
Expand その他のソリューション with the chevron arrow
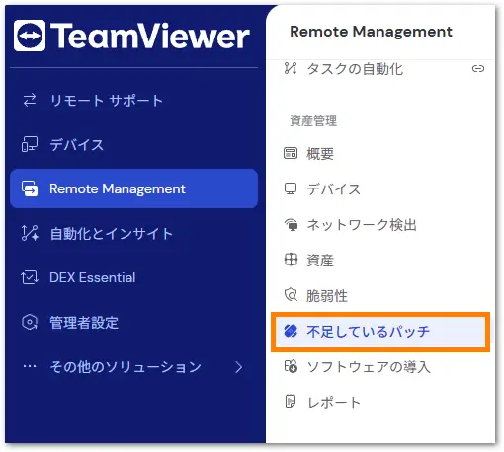(239, 367)
